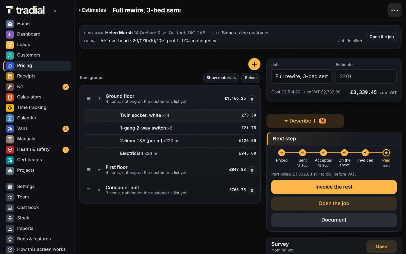Click the duplicate icon on the First floor row

click(252, 170)
